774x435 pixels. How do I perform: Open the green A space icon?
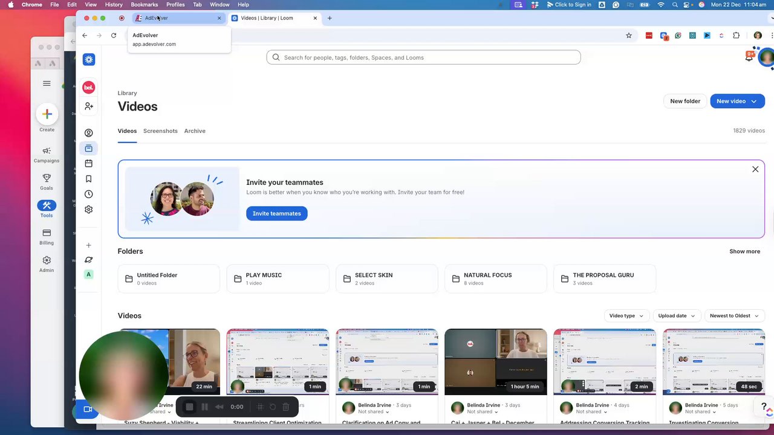(89, 274)
